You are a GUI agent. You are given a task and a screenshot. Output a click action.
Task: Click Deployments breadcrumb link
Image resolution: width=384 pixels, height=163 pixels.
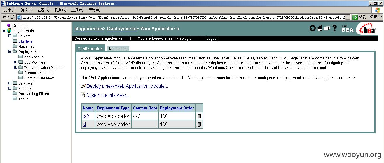pyautogui.click(x=122, y=29)
